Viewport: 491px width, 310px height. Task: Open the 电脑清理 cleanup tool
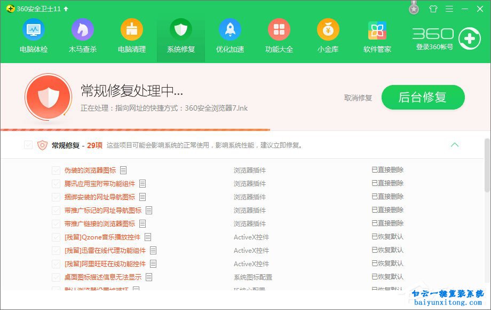pyautogui.click(x=131, y=36)
